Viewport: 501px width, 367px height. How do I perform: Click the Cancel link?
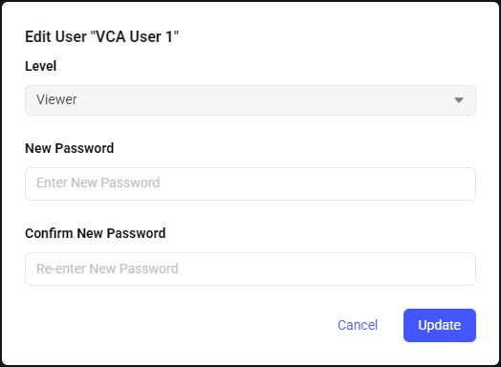click(x=358, y=325)
